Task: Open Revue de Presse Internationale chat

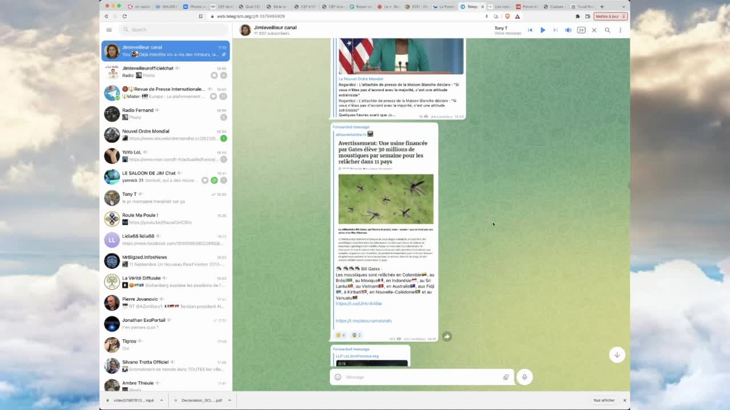Action: (166, 93)
